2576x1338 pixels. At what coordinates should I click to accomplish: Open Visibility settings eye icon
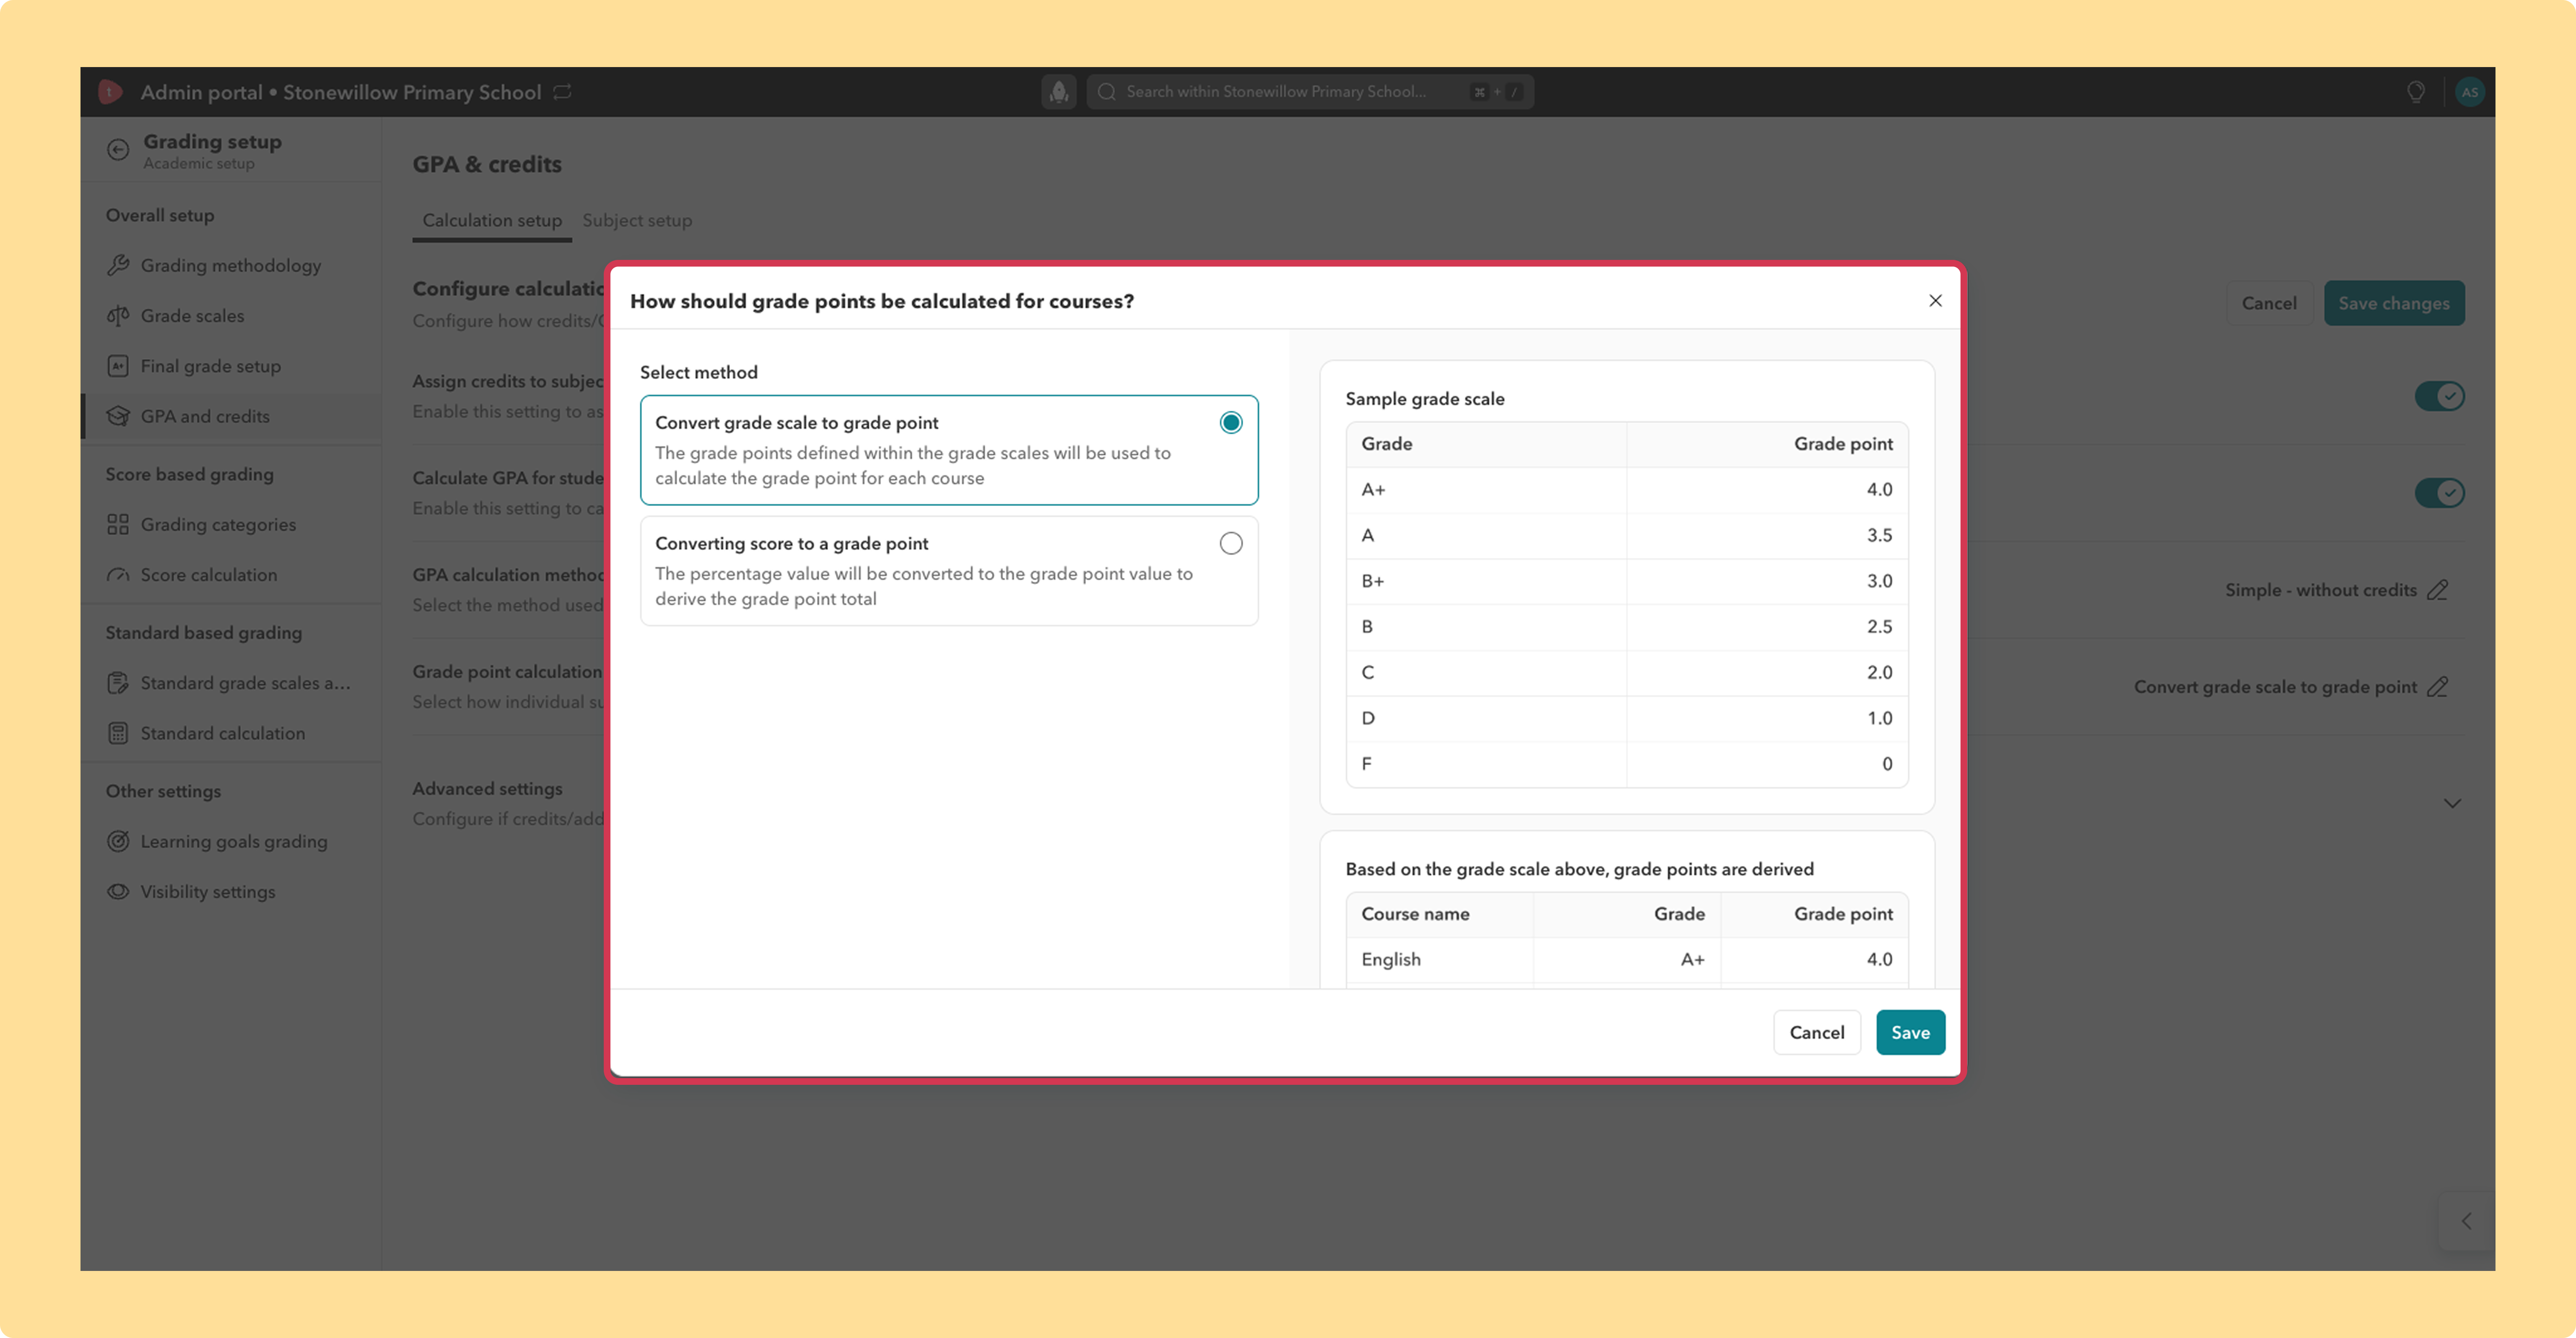tap(118, 892)
